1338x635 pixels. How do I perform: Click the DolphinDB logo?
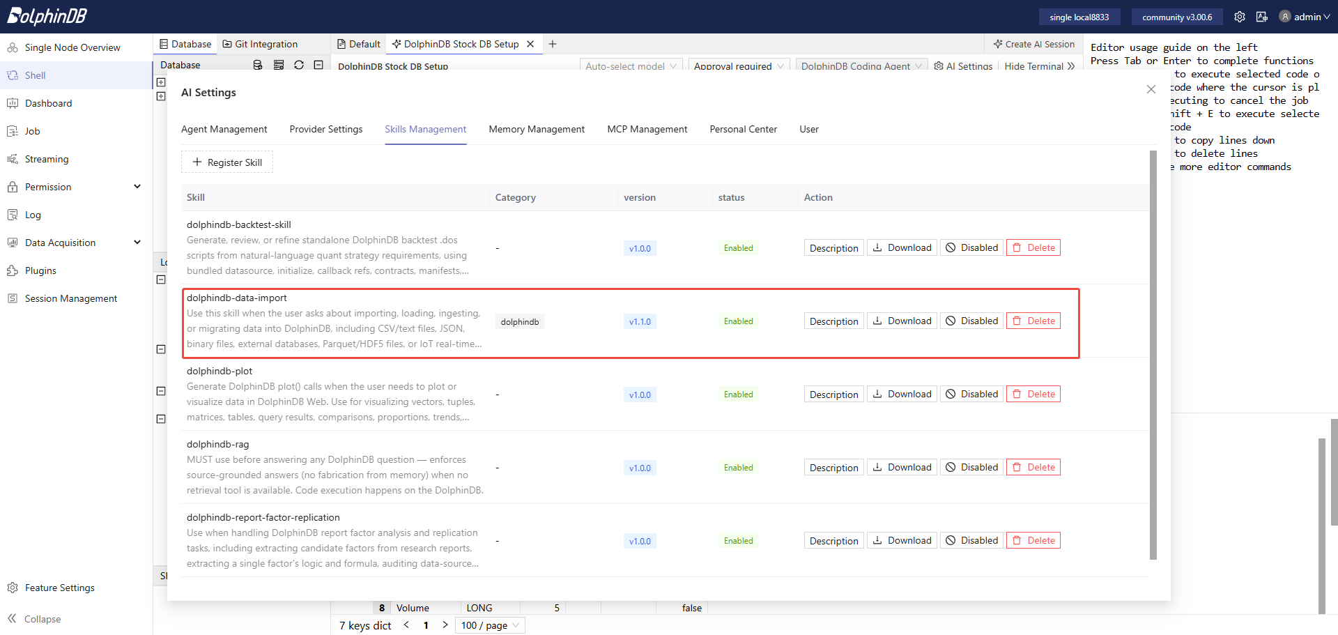[x=47, y=16]
